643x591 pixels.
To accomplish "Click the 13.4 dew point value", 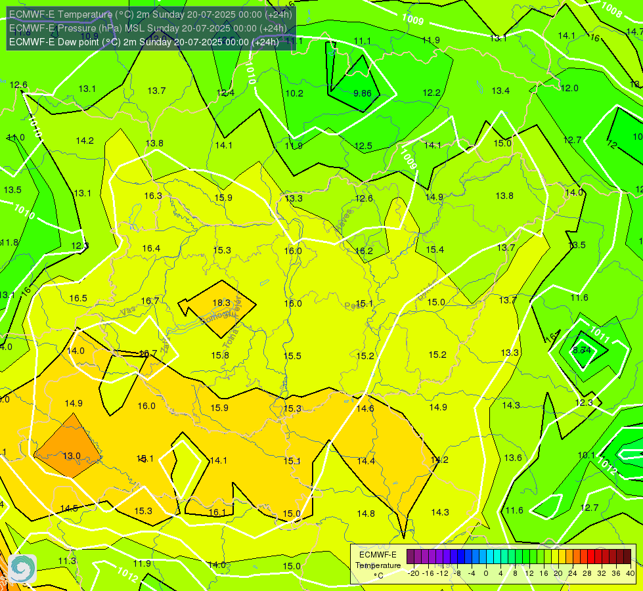I will pos(500,91).
